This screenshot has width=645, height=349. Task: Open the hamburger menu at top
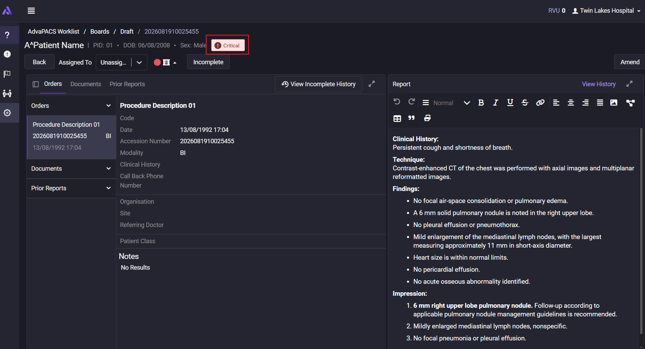pos(31,11)
